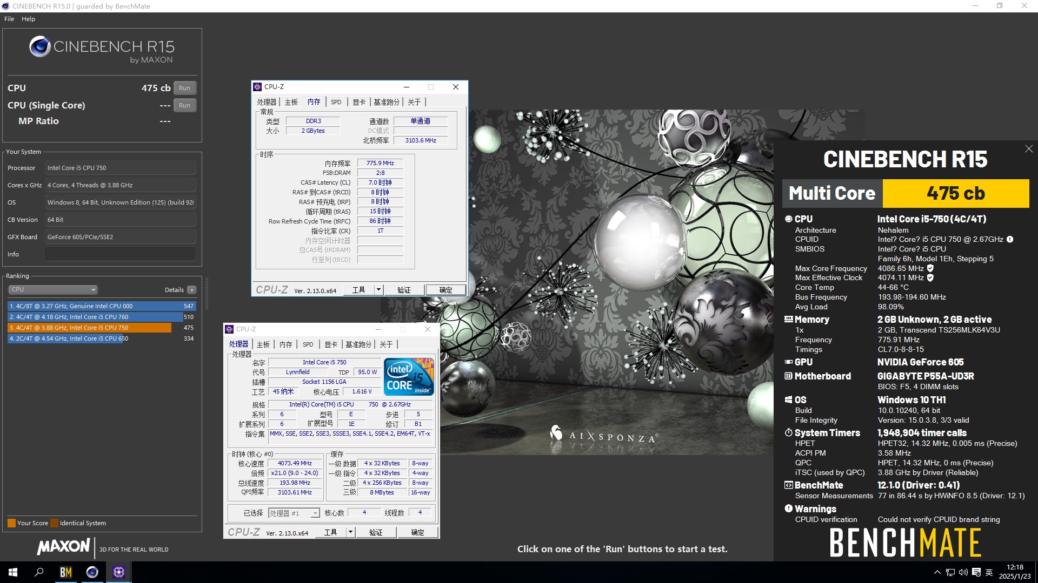The image size is (1038, 583).
Task: Open the File menu
Action: pos(9,19)
